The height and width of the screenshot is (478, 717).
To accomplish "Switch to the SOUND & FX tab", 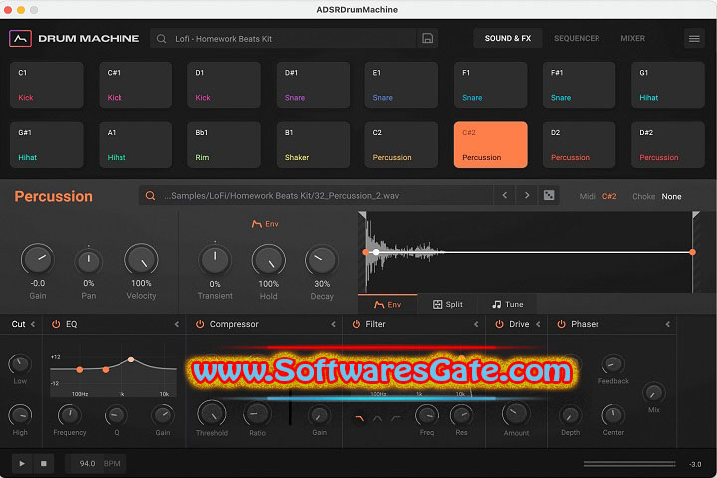I will [x=508, y=38].
